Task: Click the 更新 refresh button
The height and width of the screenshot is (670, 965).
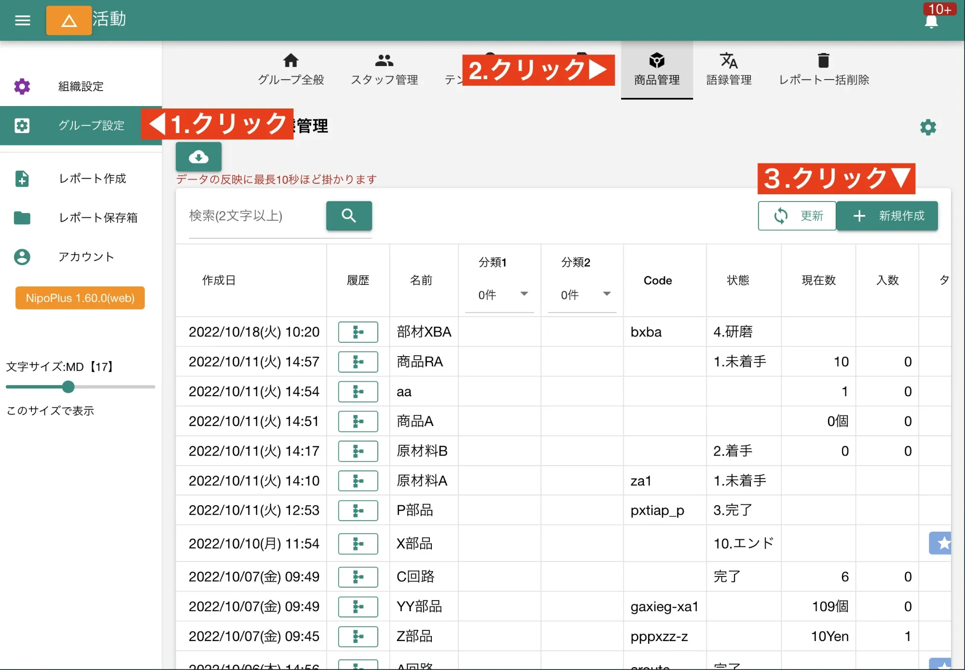Action: (797, 216)
